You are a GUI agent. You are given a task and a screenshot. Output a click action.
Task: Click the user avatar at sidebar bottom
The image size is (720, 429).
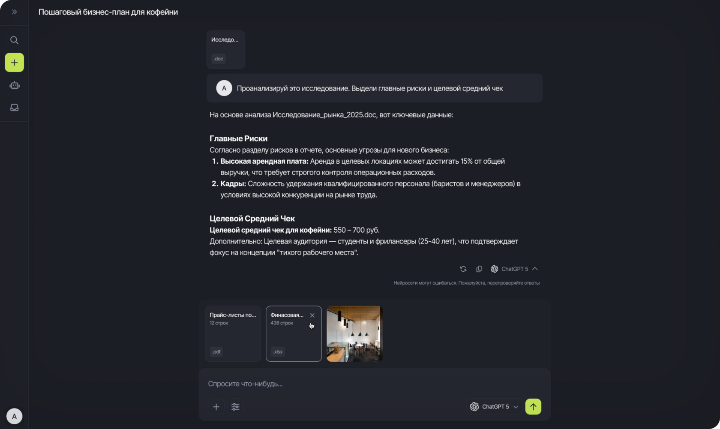tap(14, 416)
